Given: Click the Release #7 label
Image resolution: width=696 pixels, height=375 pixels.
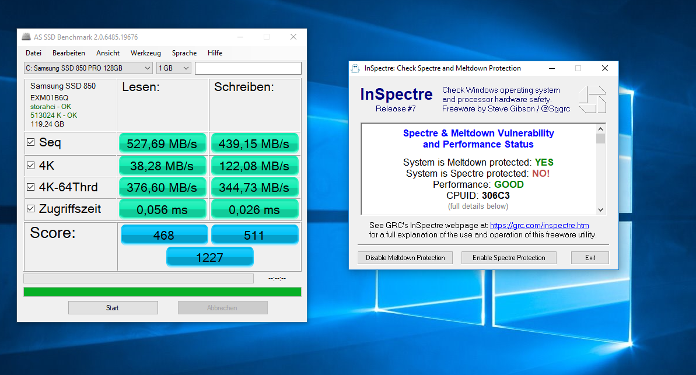Looking at the screenshot, I should point(396,108).
